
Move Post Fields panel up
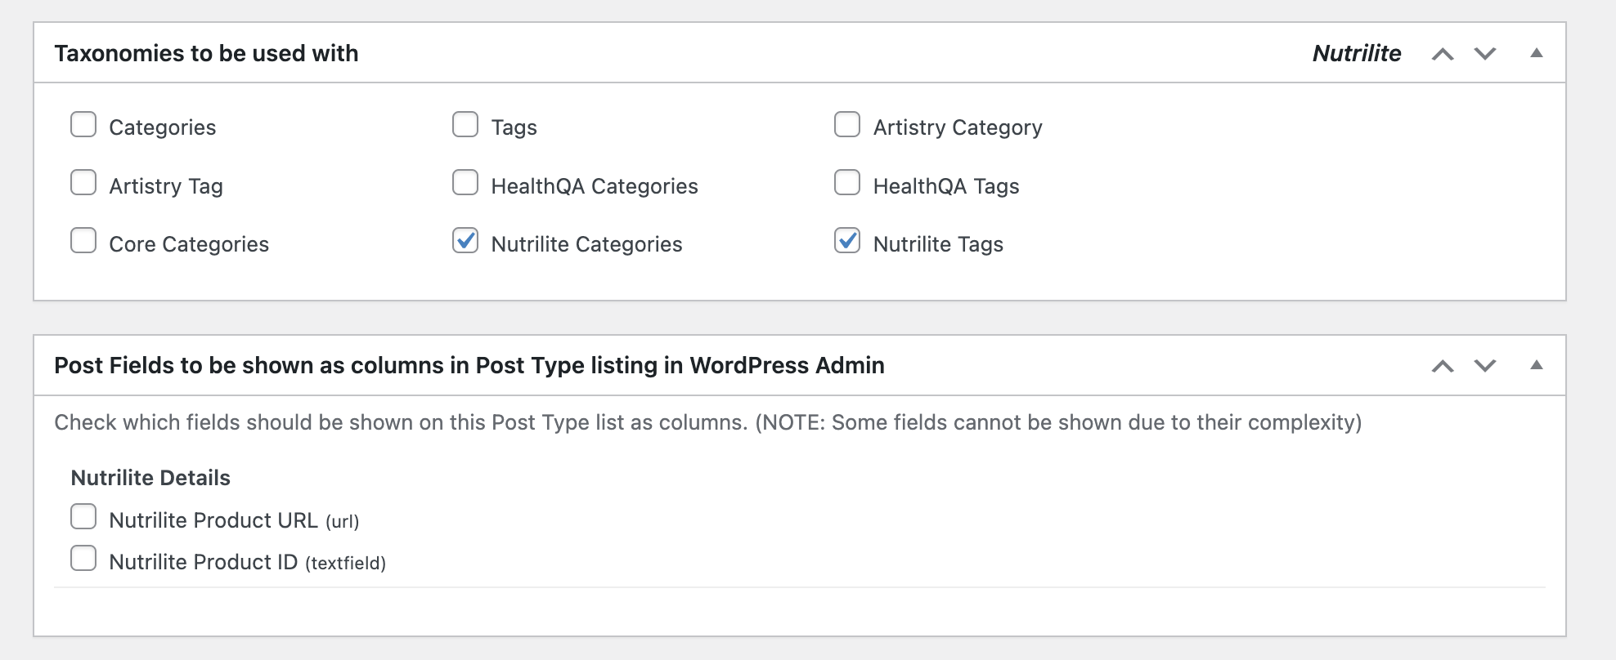click(1443, 366)
